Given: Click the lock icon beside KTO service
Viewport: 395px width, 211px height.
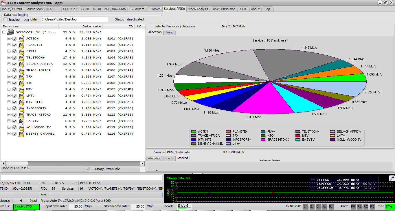Looking at the screenshot, I should (x=21, y=83).
